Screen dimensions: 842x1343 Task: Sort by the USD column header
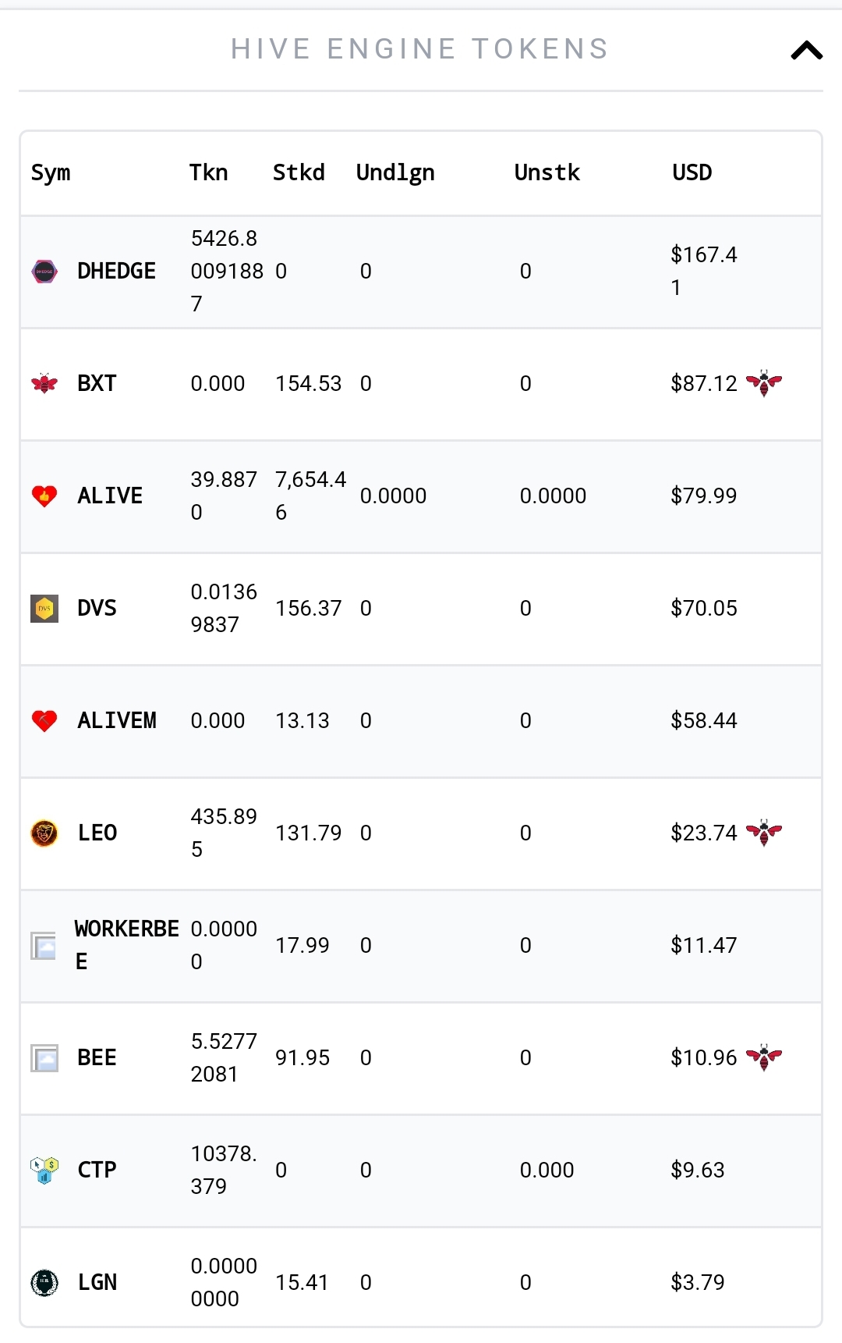[x=692, y=172]
